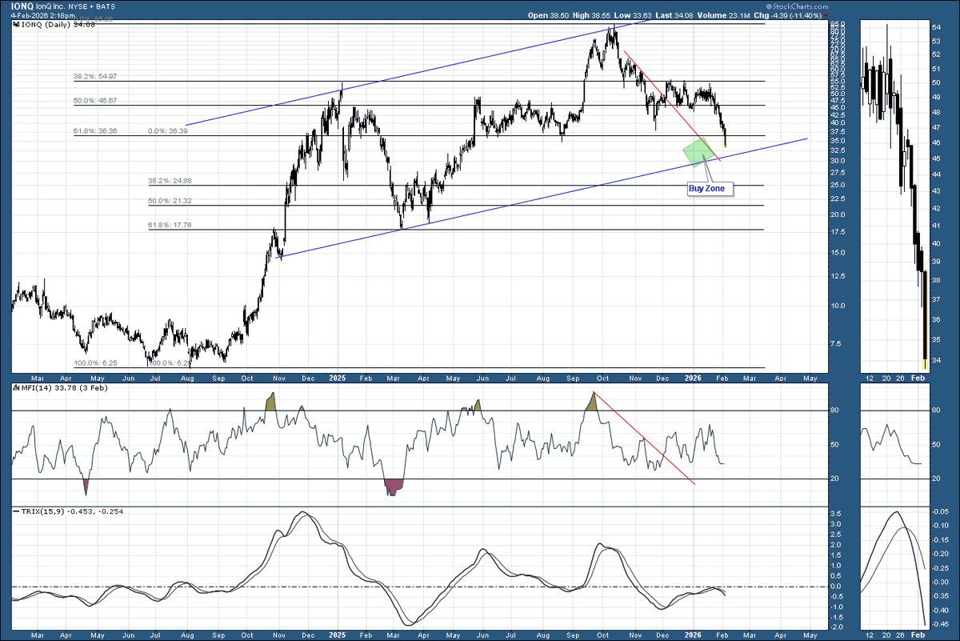
Task: Click the '4-Feb-2026 2:18pm' timestamp
Action: (x=44, y=15)
